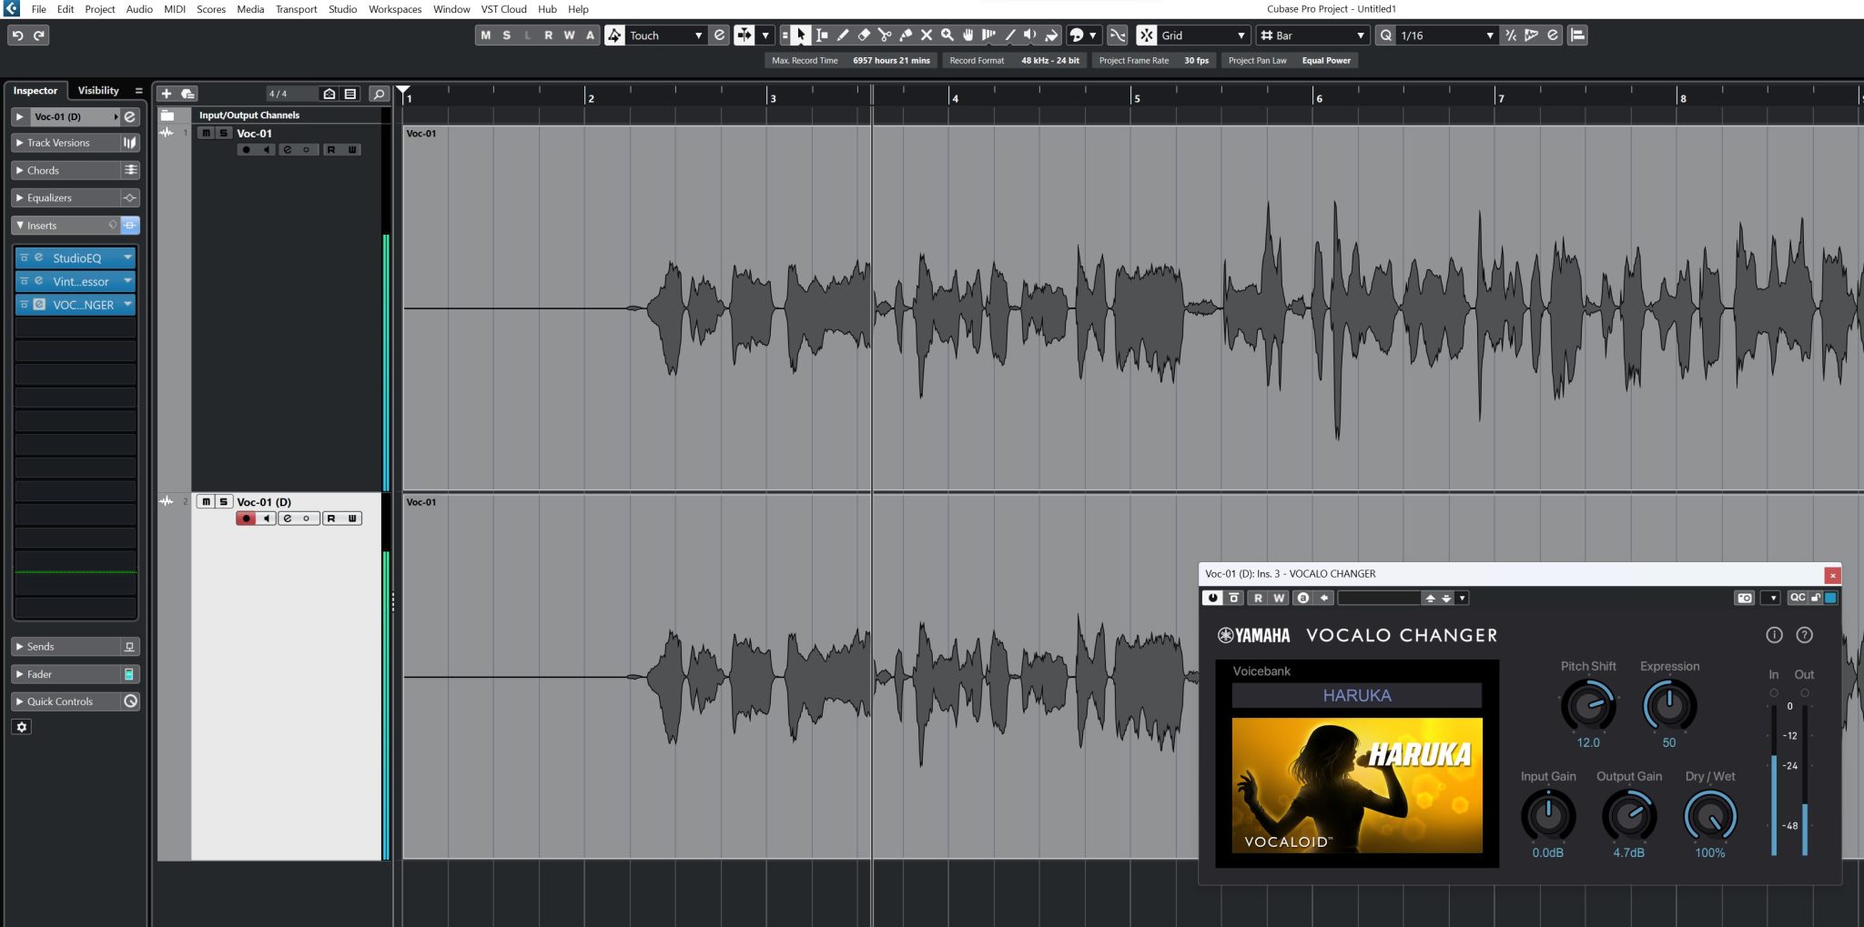The height and width of the screenshot is (927, 1864).
Task: Disable record enable on Voc-01 (D)
Action: (246, 518)
